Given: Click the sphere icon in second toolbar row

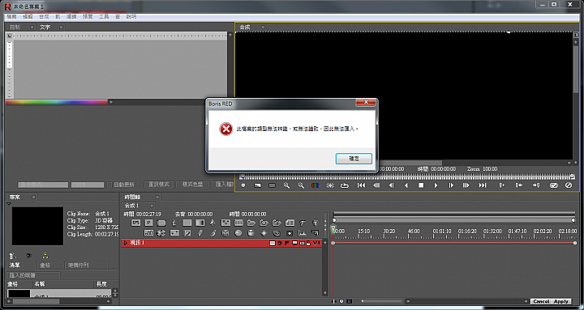Looking at the screenshot, I should tap(238, 233).
